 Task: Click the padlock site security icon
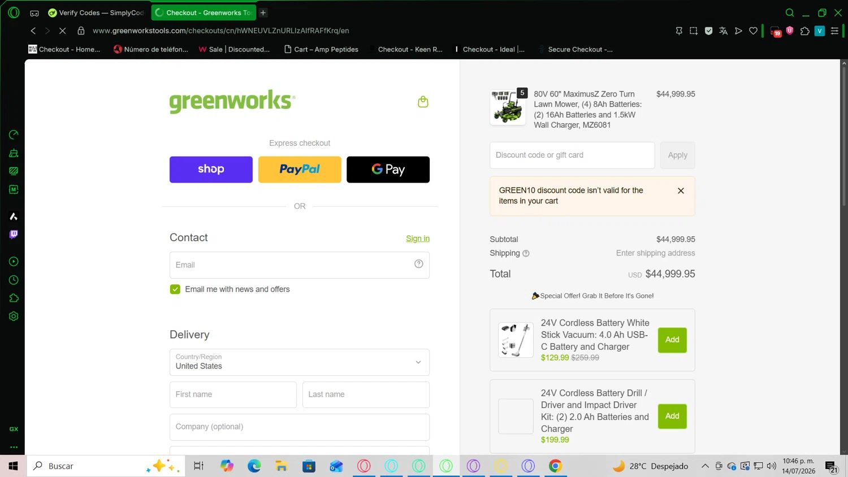click(81, 31)
